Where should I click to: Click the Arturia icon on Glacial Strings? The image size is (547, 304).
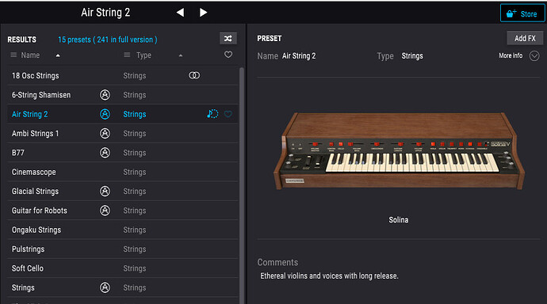[105, 191]
